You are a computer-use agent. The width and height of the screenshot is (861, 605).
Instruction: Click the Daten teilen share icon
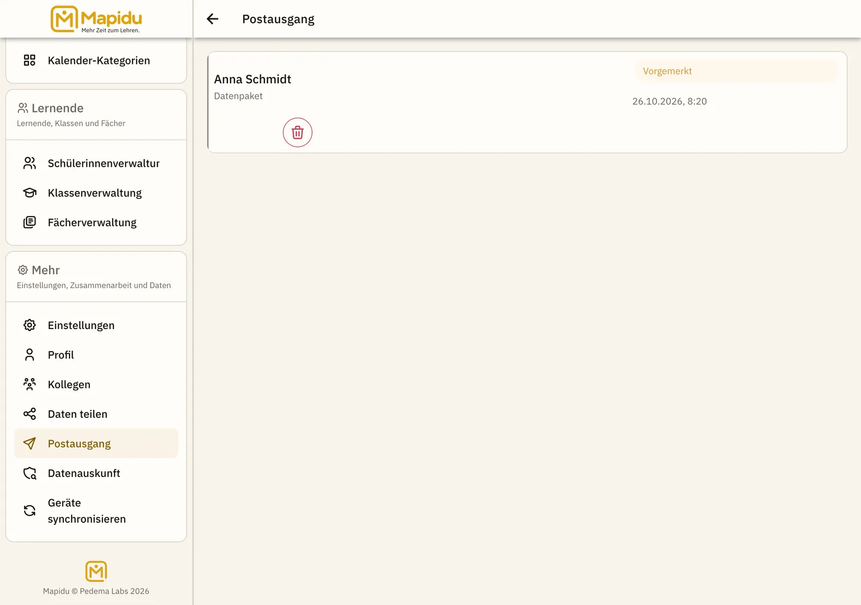(x=30, y=414)
